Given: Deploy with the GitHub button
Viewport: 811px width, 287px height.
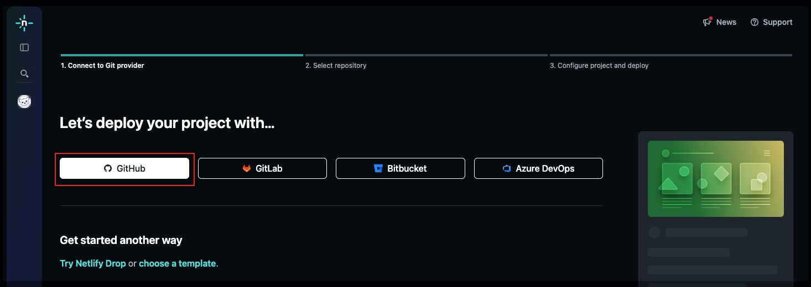Looking at the screenshot, I should (x=124, y=168).
